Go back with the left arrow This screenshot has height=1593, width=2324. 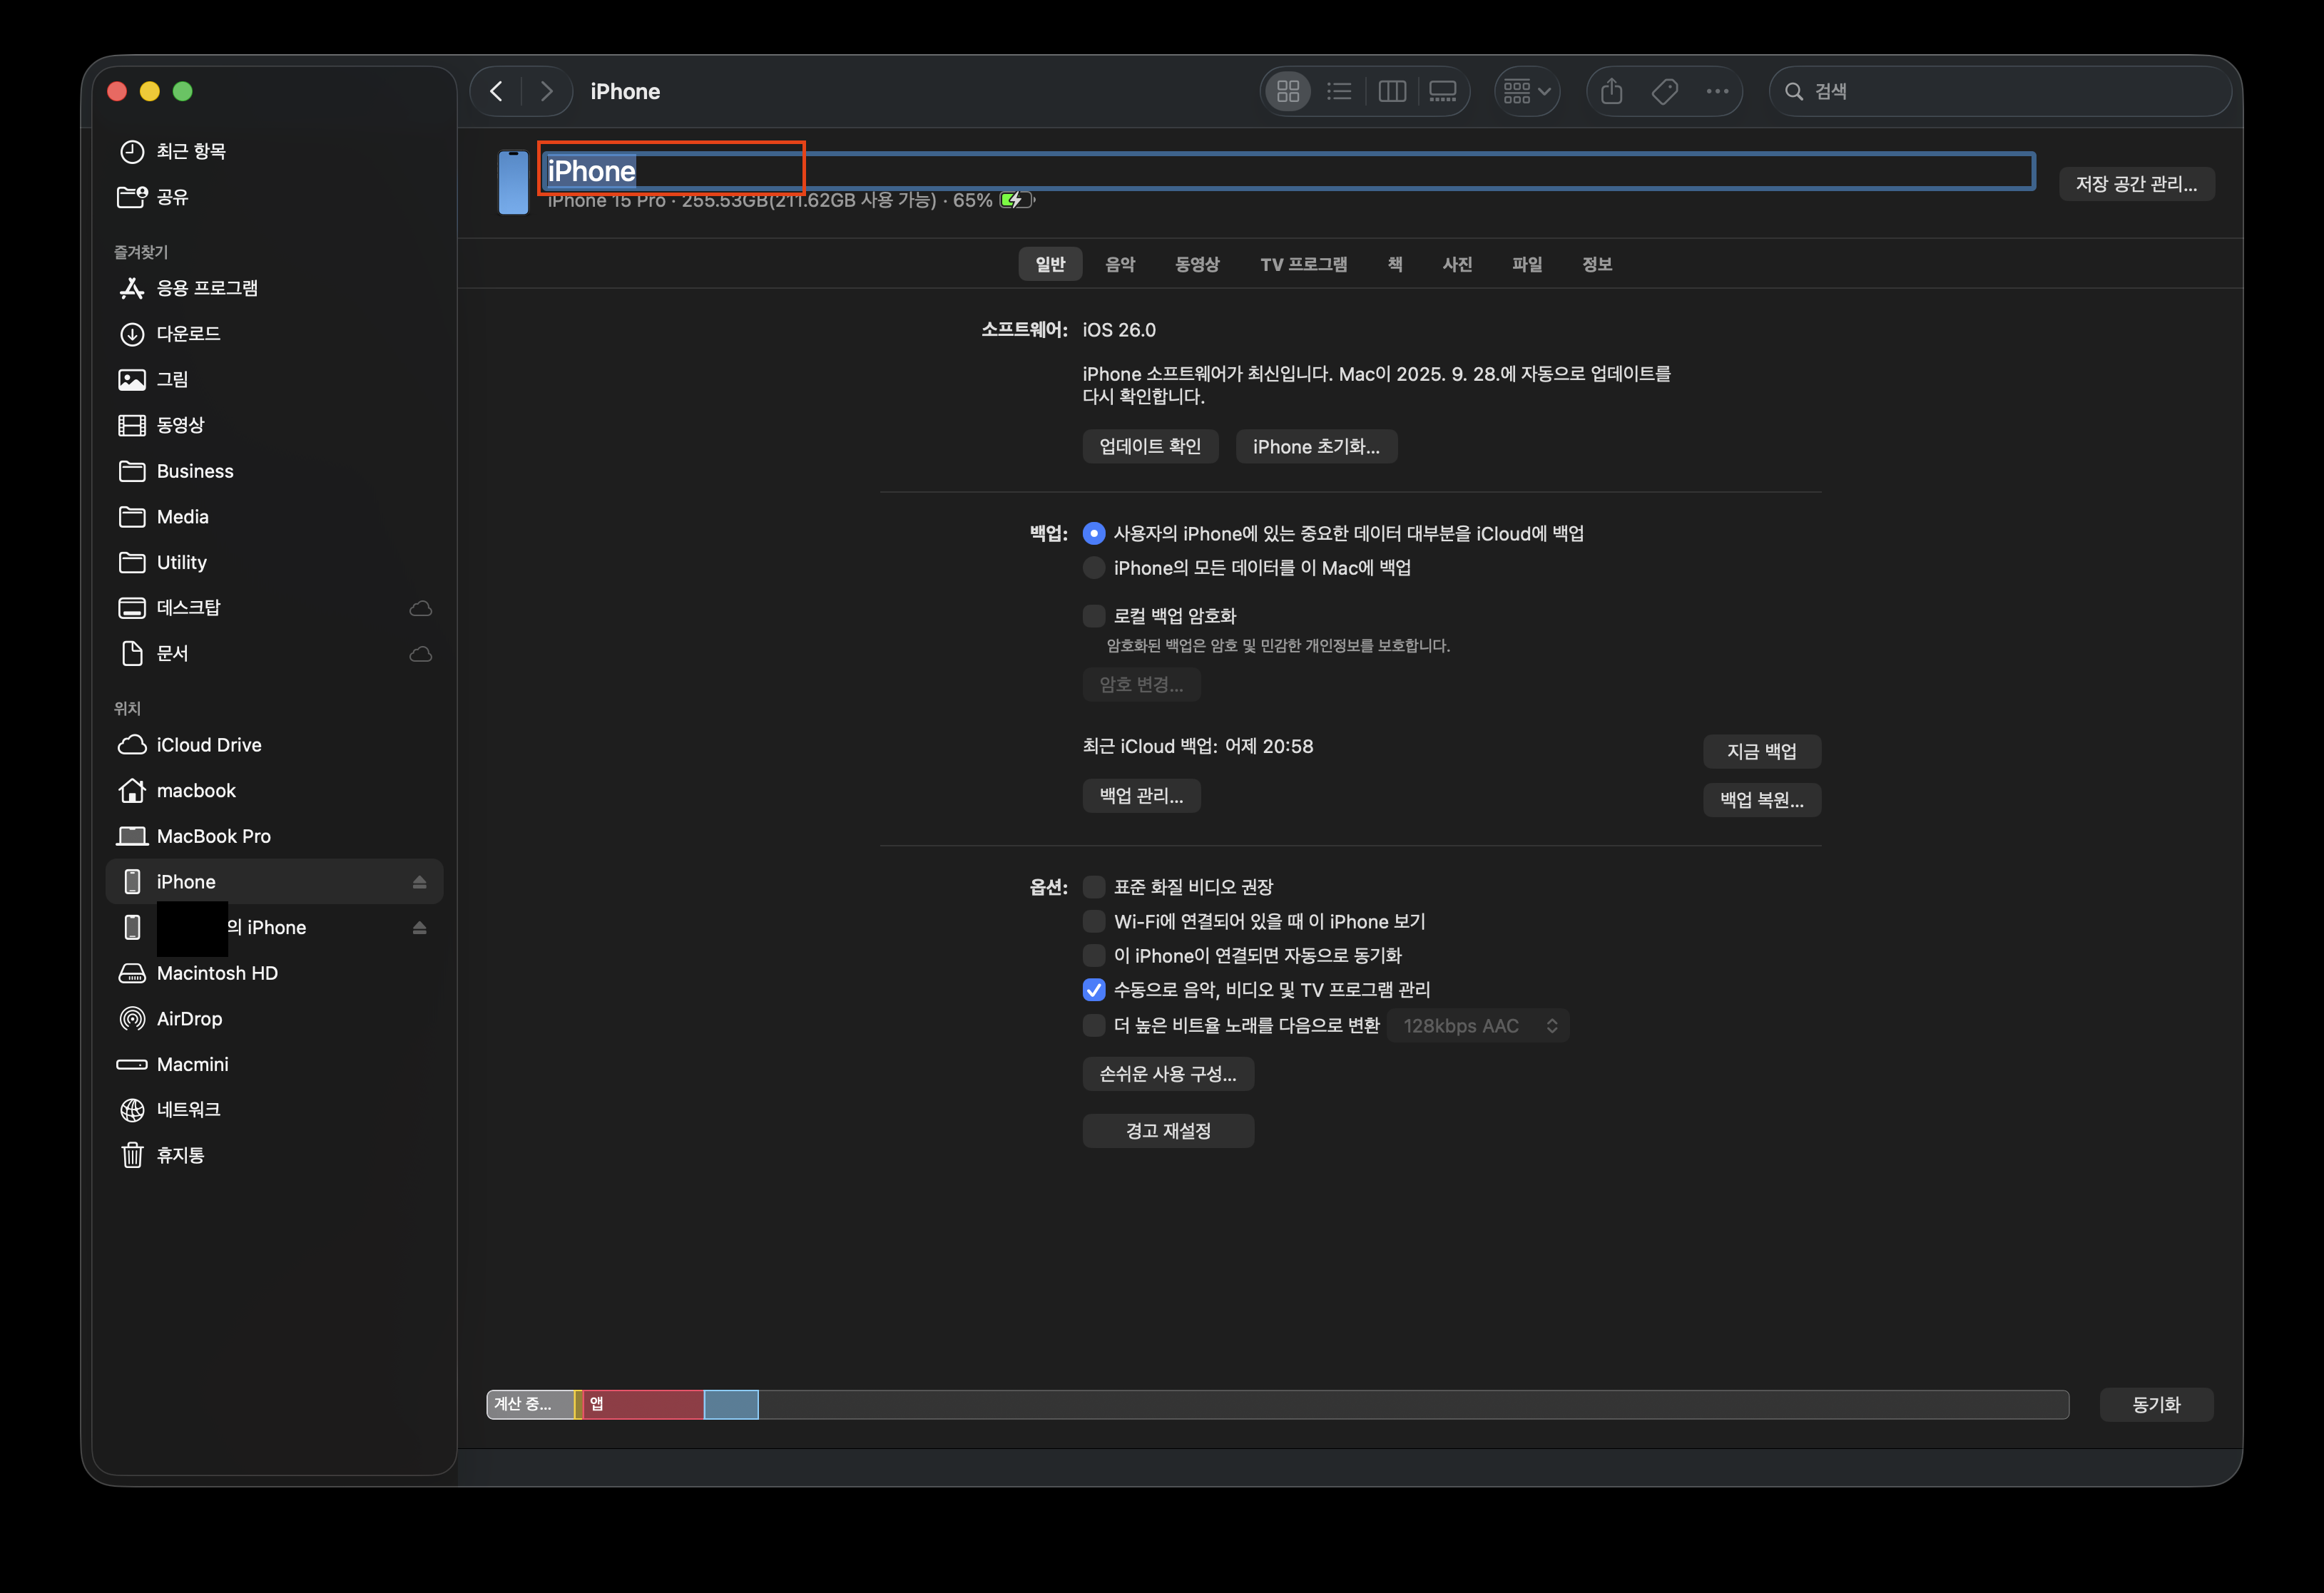coord(497,92)
